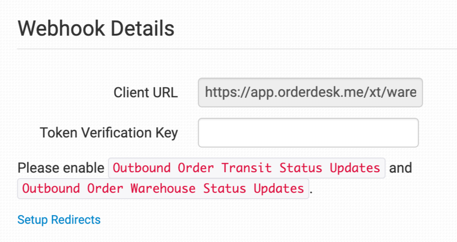
Task: Click the Token Verification Key label
Action: [109, 132]
